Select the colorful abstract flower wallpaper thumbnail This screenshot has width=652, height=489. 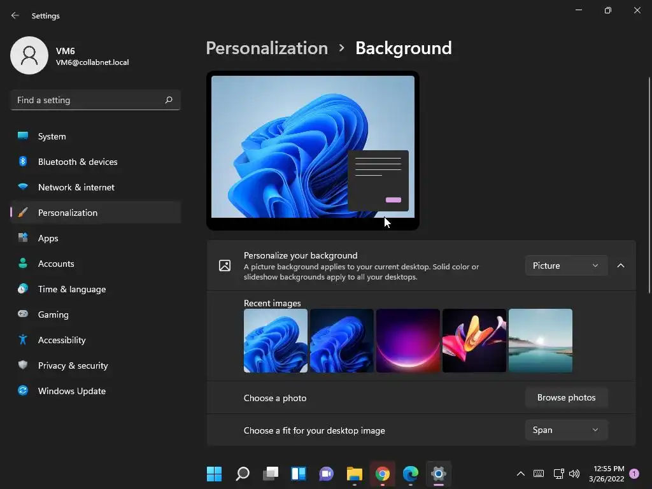tap(474, 341)
